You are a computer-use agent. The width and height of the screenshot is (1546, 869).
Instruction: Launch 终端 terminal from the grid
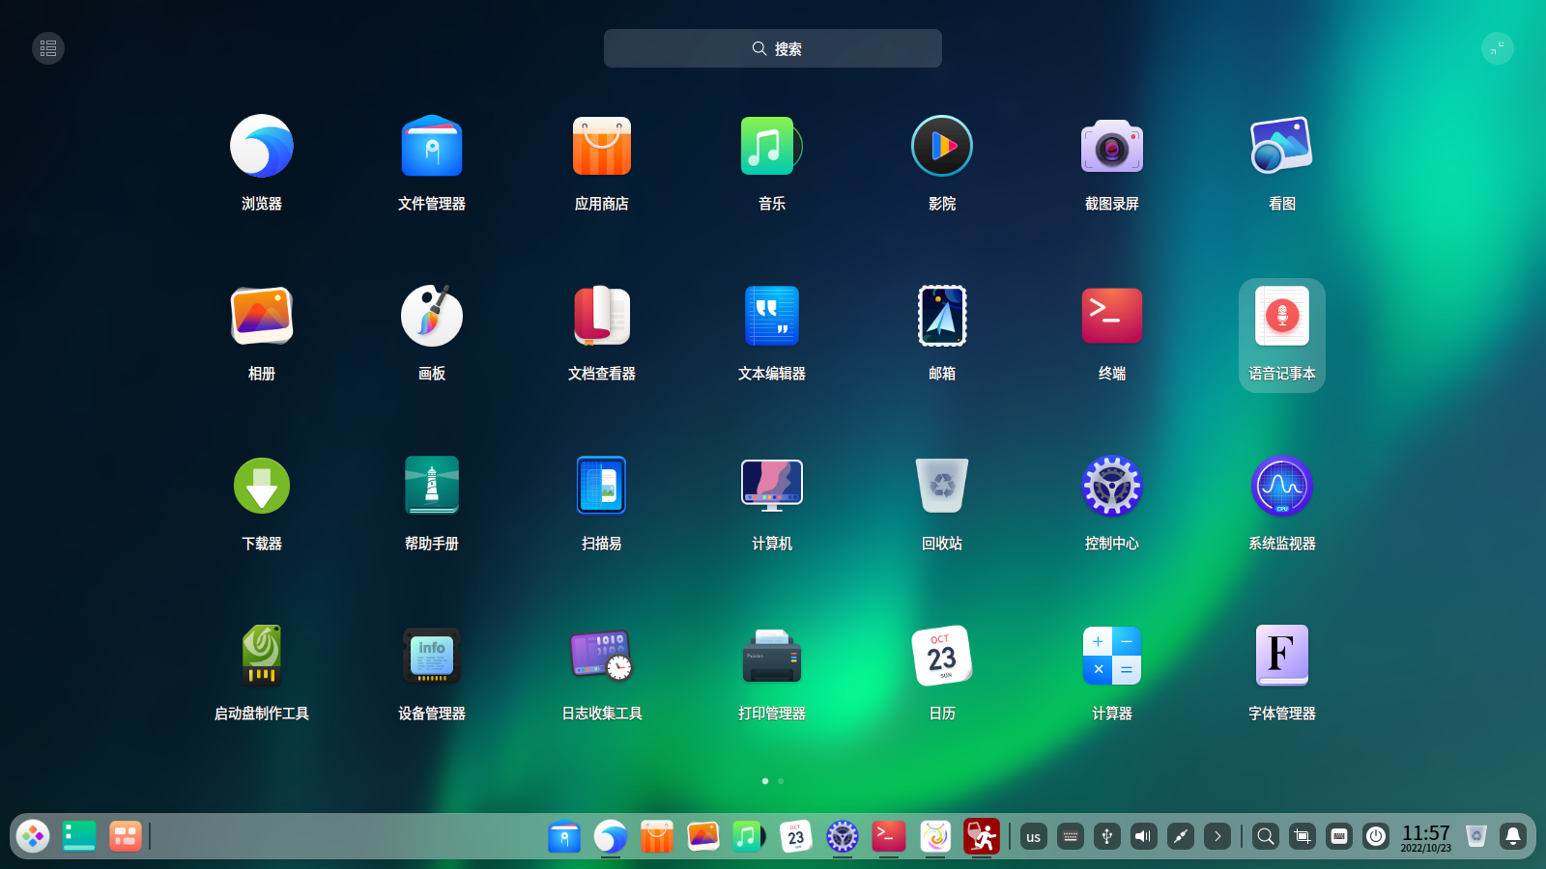(x=1112, y=316)
